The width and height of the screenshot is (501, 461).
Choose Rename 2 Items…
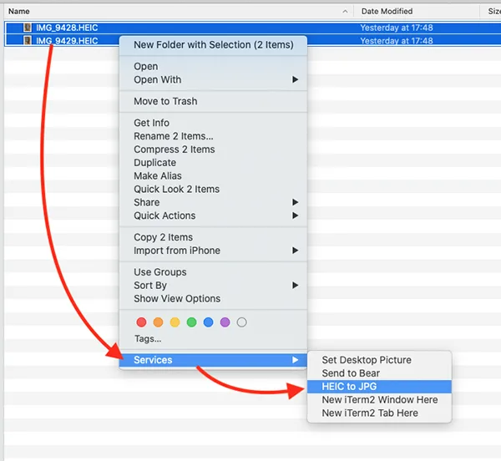pyautogui.click(x=214, y=136)
